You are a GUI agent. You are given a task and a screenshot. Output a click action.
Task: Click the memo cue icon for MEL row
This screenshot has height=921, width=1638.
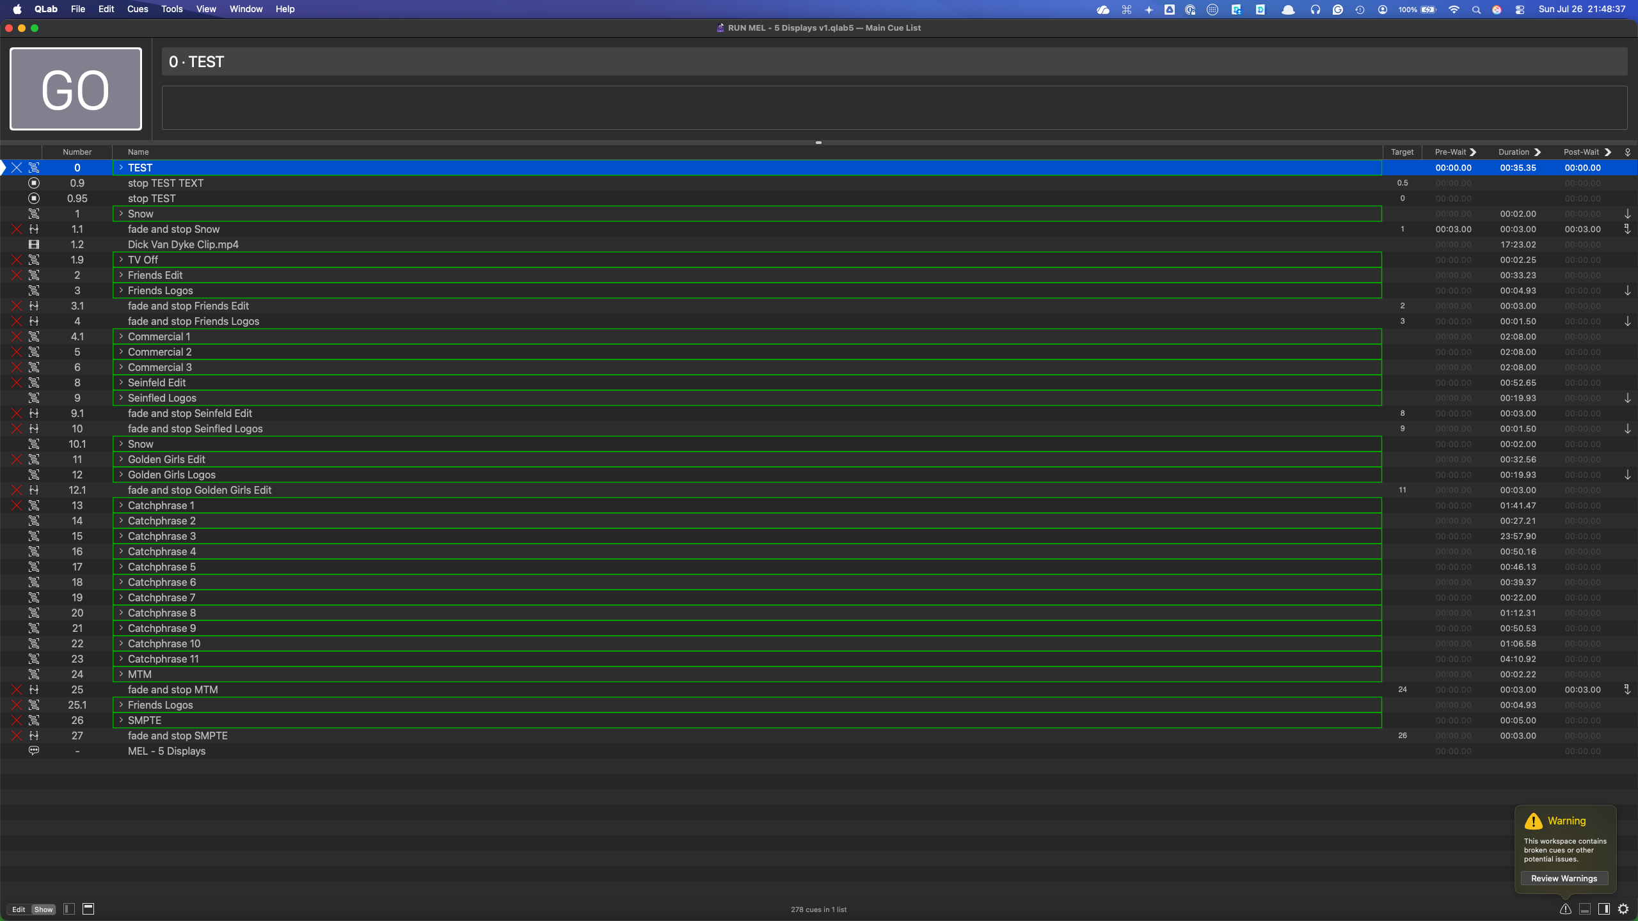click(34, 751)
